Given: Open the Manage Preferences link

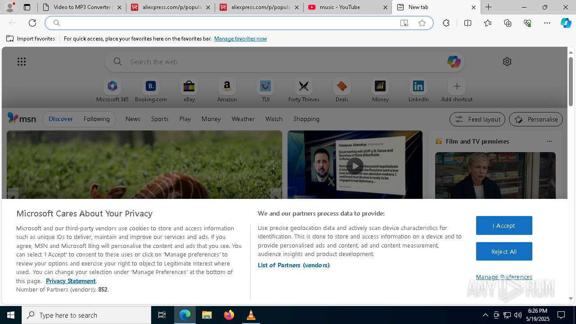Looking at the screenshot, I should pos(504,277).
